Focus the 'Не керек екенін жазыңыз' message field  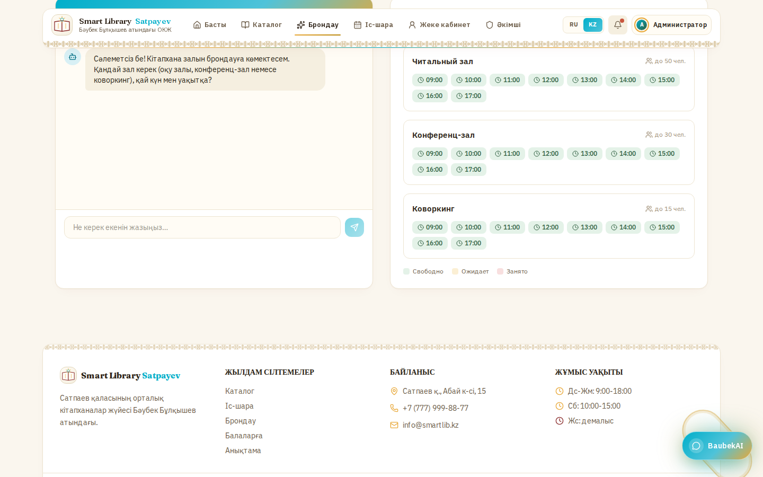point(202,227)
